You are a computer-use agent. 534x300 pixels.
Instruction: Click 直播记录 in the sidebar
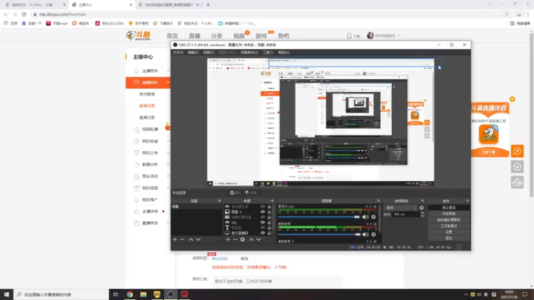tap(147, 117)
